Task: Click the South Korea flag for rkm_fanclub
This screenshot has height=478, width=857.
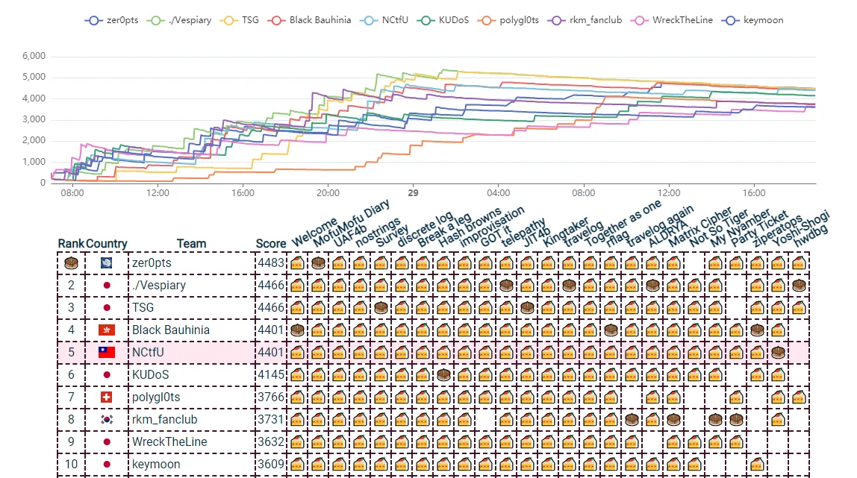Action: (x=107, y=419)
